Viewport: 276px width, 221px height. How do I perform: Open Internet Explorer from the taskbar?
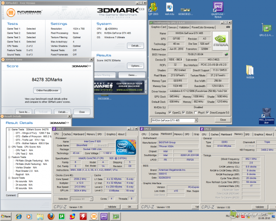point(19,216)
